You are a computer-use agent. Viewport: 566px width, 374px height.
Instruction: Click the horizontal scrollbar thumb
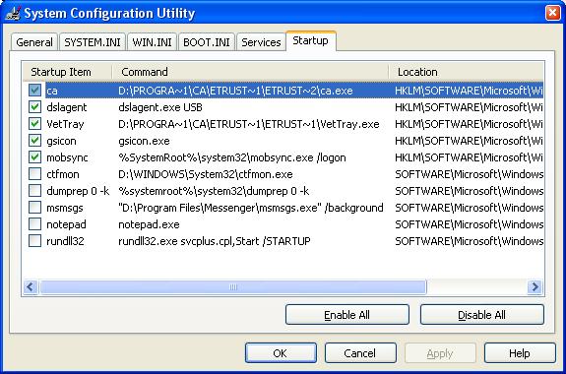tap(233, 287)
